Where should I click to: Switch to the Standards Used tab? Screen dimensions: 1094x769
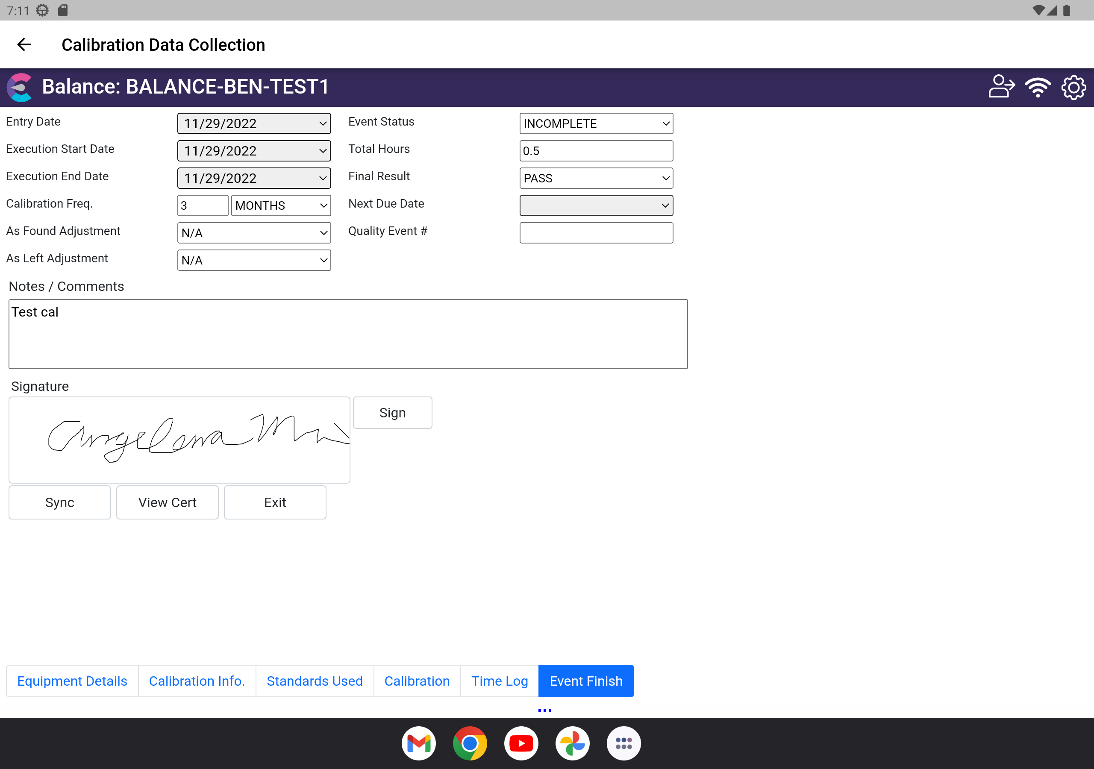(x=315, y=681)
